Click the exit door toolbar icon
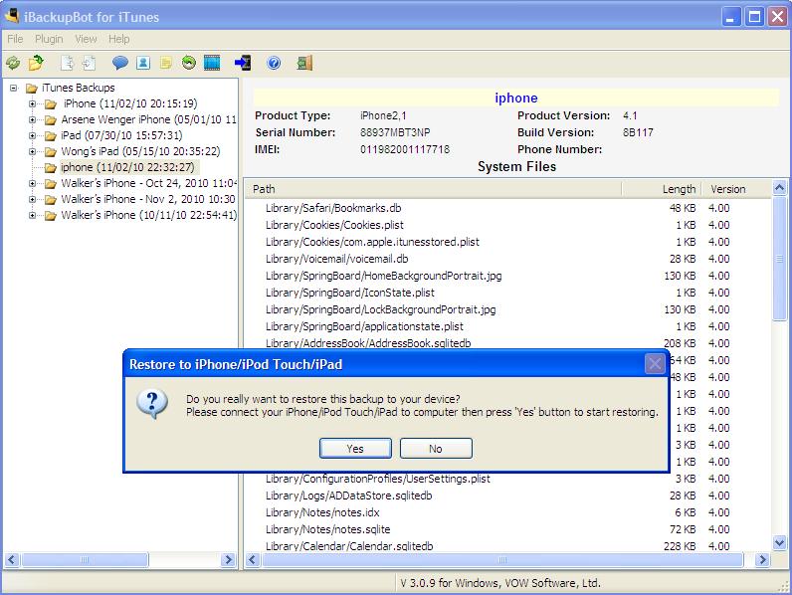The height and width of the screenshot is (595, 792). (304, 63)
